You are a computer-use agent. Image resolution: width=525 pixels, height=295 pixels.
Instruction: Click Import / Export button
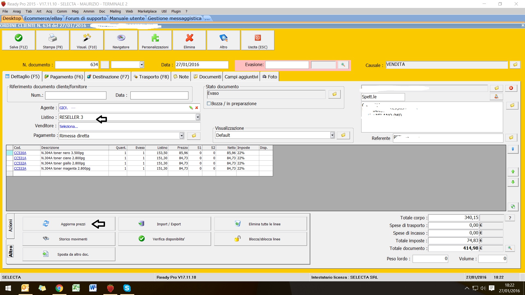pos(165,224)
